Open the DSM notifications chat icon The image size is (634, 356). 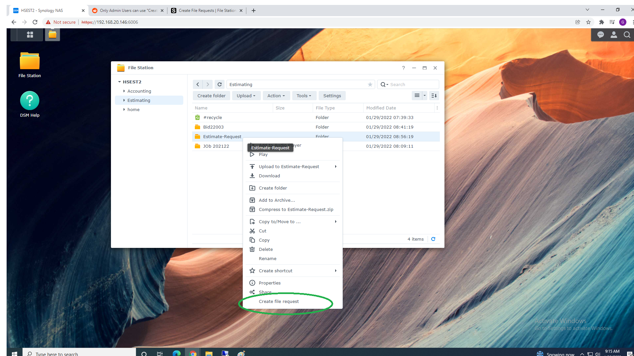tap(600, 35)
